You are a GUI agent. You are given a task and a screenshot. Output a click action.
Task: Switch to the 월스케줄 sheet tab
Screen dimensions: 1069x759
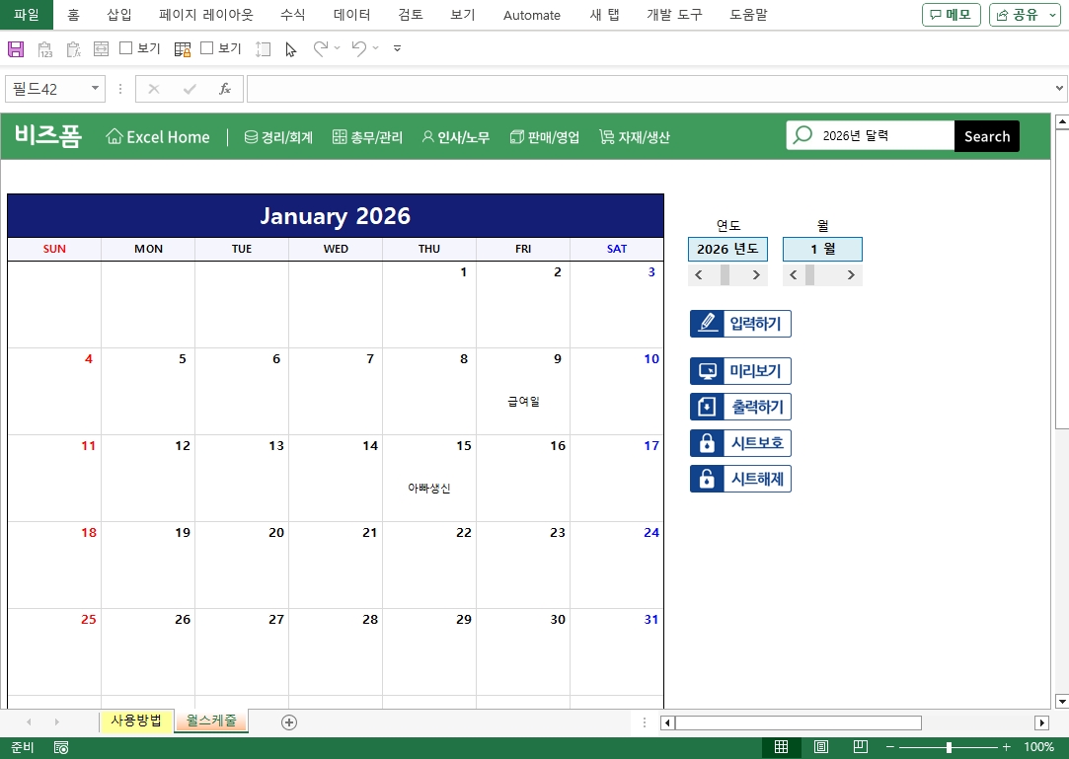[211, 721]
